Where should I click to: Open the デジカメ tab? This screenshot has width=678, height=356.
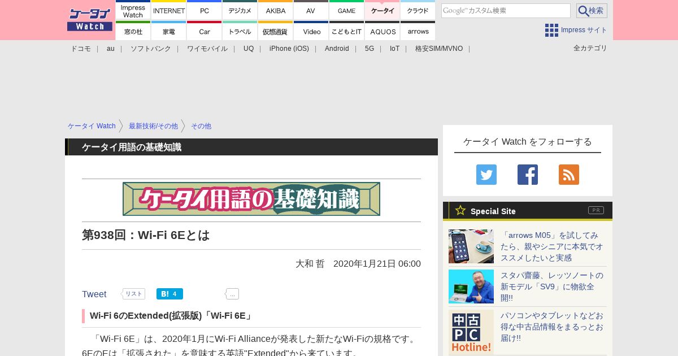(x=240, y=10)
